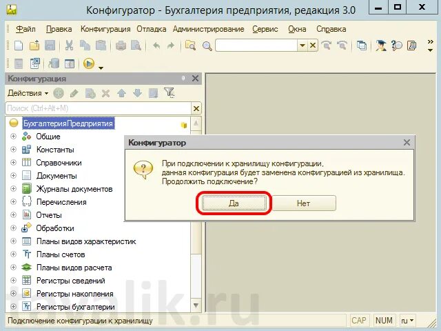Screen dimensions: 441x331
Task: Click the Paste clipboard icon
Action: pos(101,46)
